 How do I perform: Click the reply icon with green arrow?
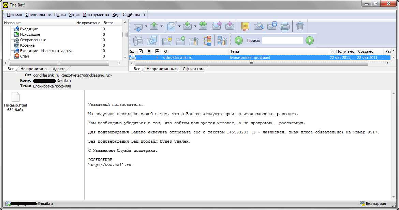(188, 26)
